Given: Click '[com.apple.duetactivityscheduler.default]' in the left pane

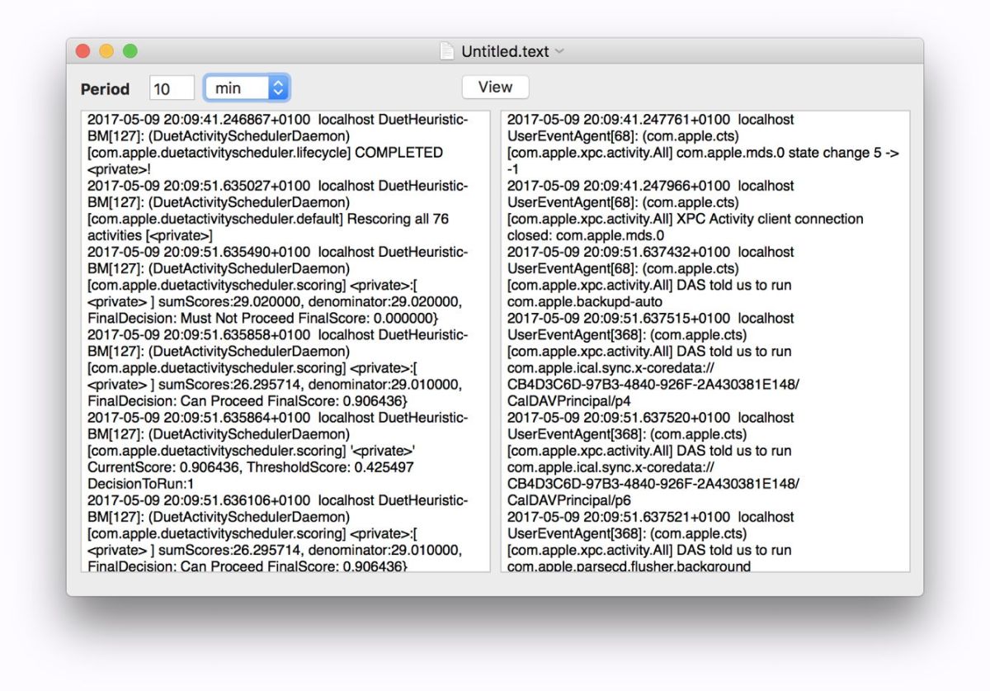Looking at the screenshot, I should click(x=215, y=219).
